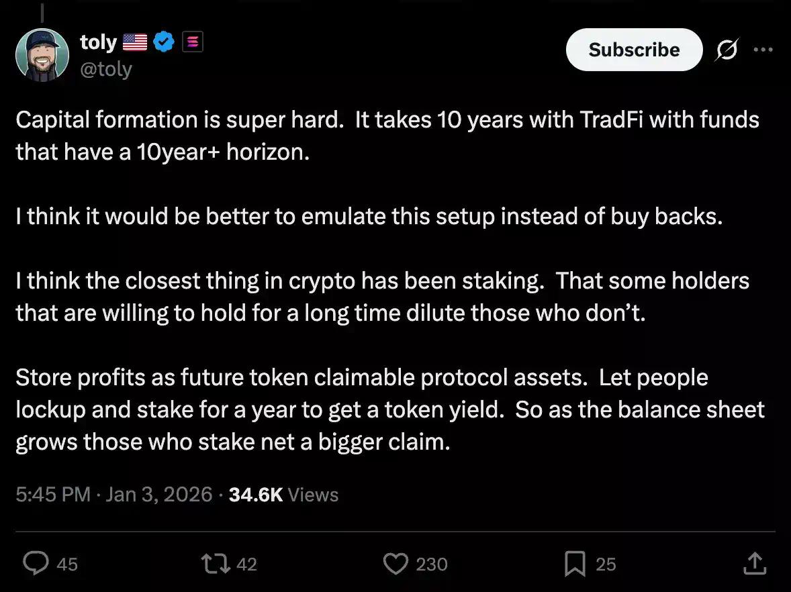Like the post with the heart icon
Viewport: 791px width, 592px height.
tap(395, 564)
